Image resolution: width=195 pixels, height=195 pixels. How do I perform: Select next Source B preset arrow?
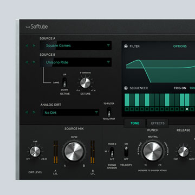coord(34,62)
